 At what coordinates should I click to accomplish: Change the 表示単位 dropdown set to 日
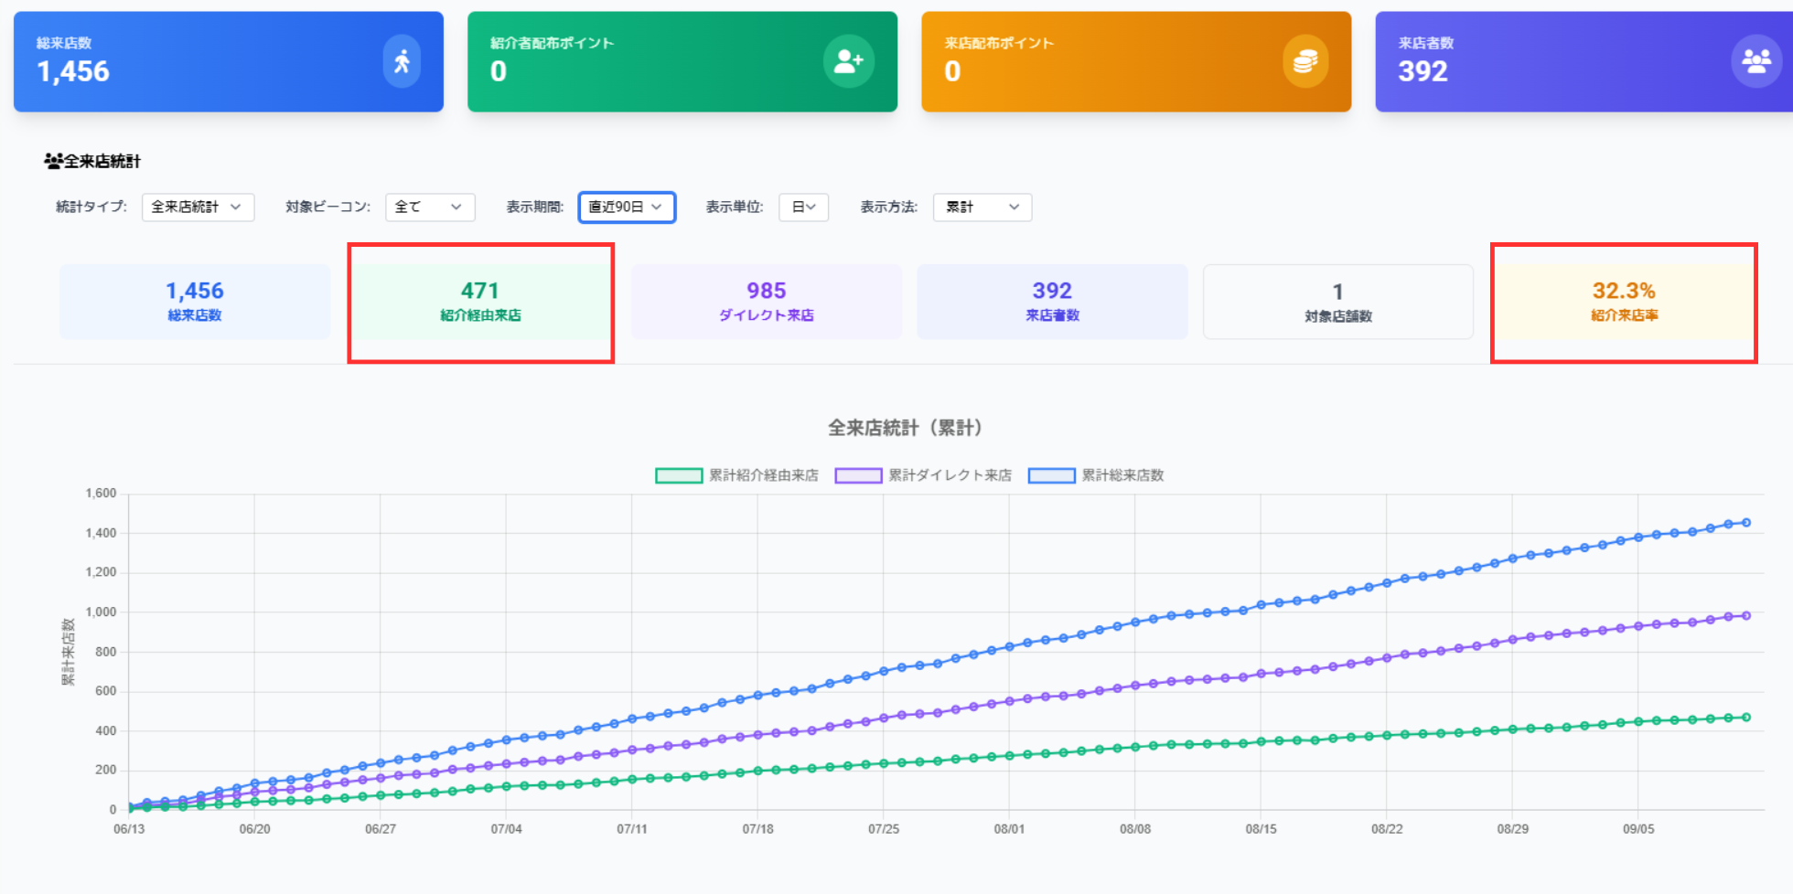click(803, 208)
